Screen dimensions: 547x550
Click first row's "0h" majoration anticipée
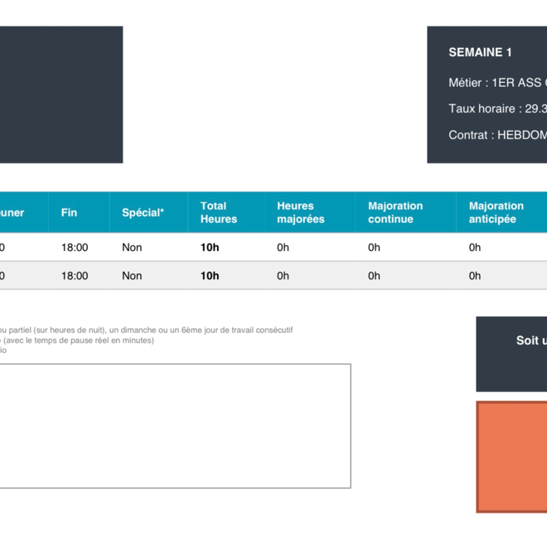point(475,248)
